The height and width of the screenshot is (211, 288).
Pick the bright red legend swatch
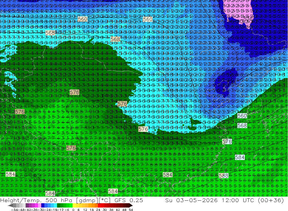click(x=99, y=206)
